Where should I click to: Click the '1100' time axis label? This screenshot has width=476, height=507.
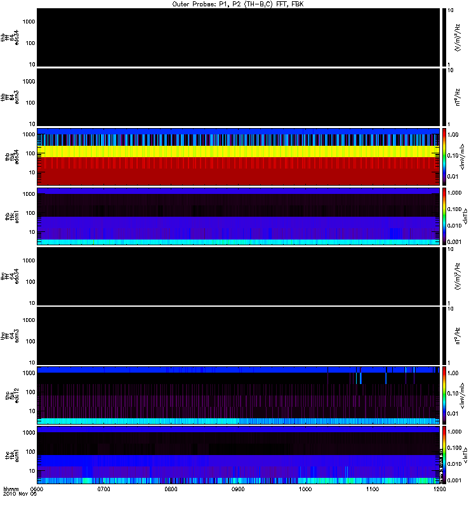(x=373, y=489)
